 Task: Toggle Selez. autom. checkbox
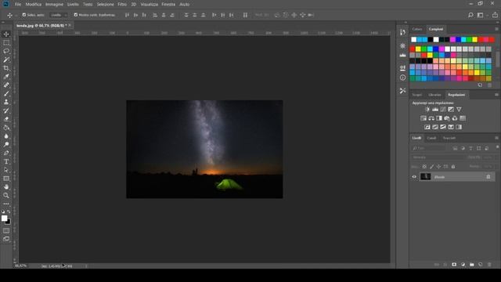click(24, 15)
